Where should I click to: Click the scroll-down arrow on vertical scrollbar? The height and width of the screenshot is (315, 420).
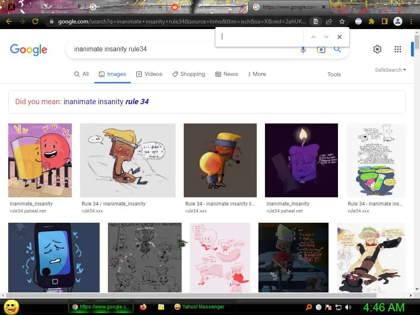point(417,289)
